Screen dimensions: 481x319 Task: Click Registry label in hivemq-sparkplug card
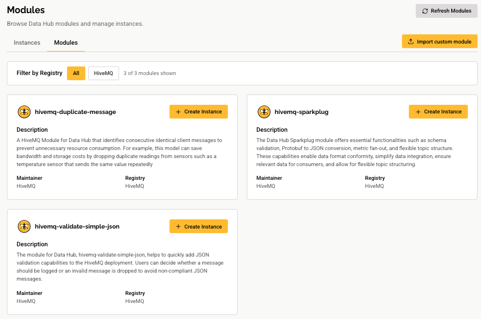[374, 178]
